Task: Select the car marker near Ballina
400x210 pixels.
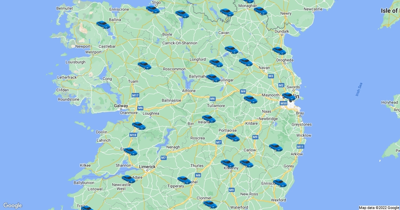Action: (103, 25)
